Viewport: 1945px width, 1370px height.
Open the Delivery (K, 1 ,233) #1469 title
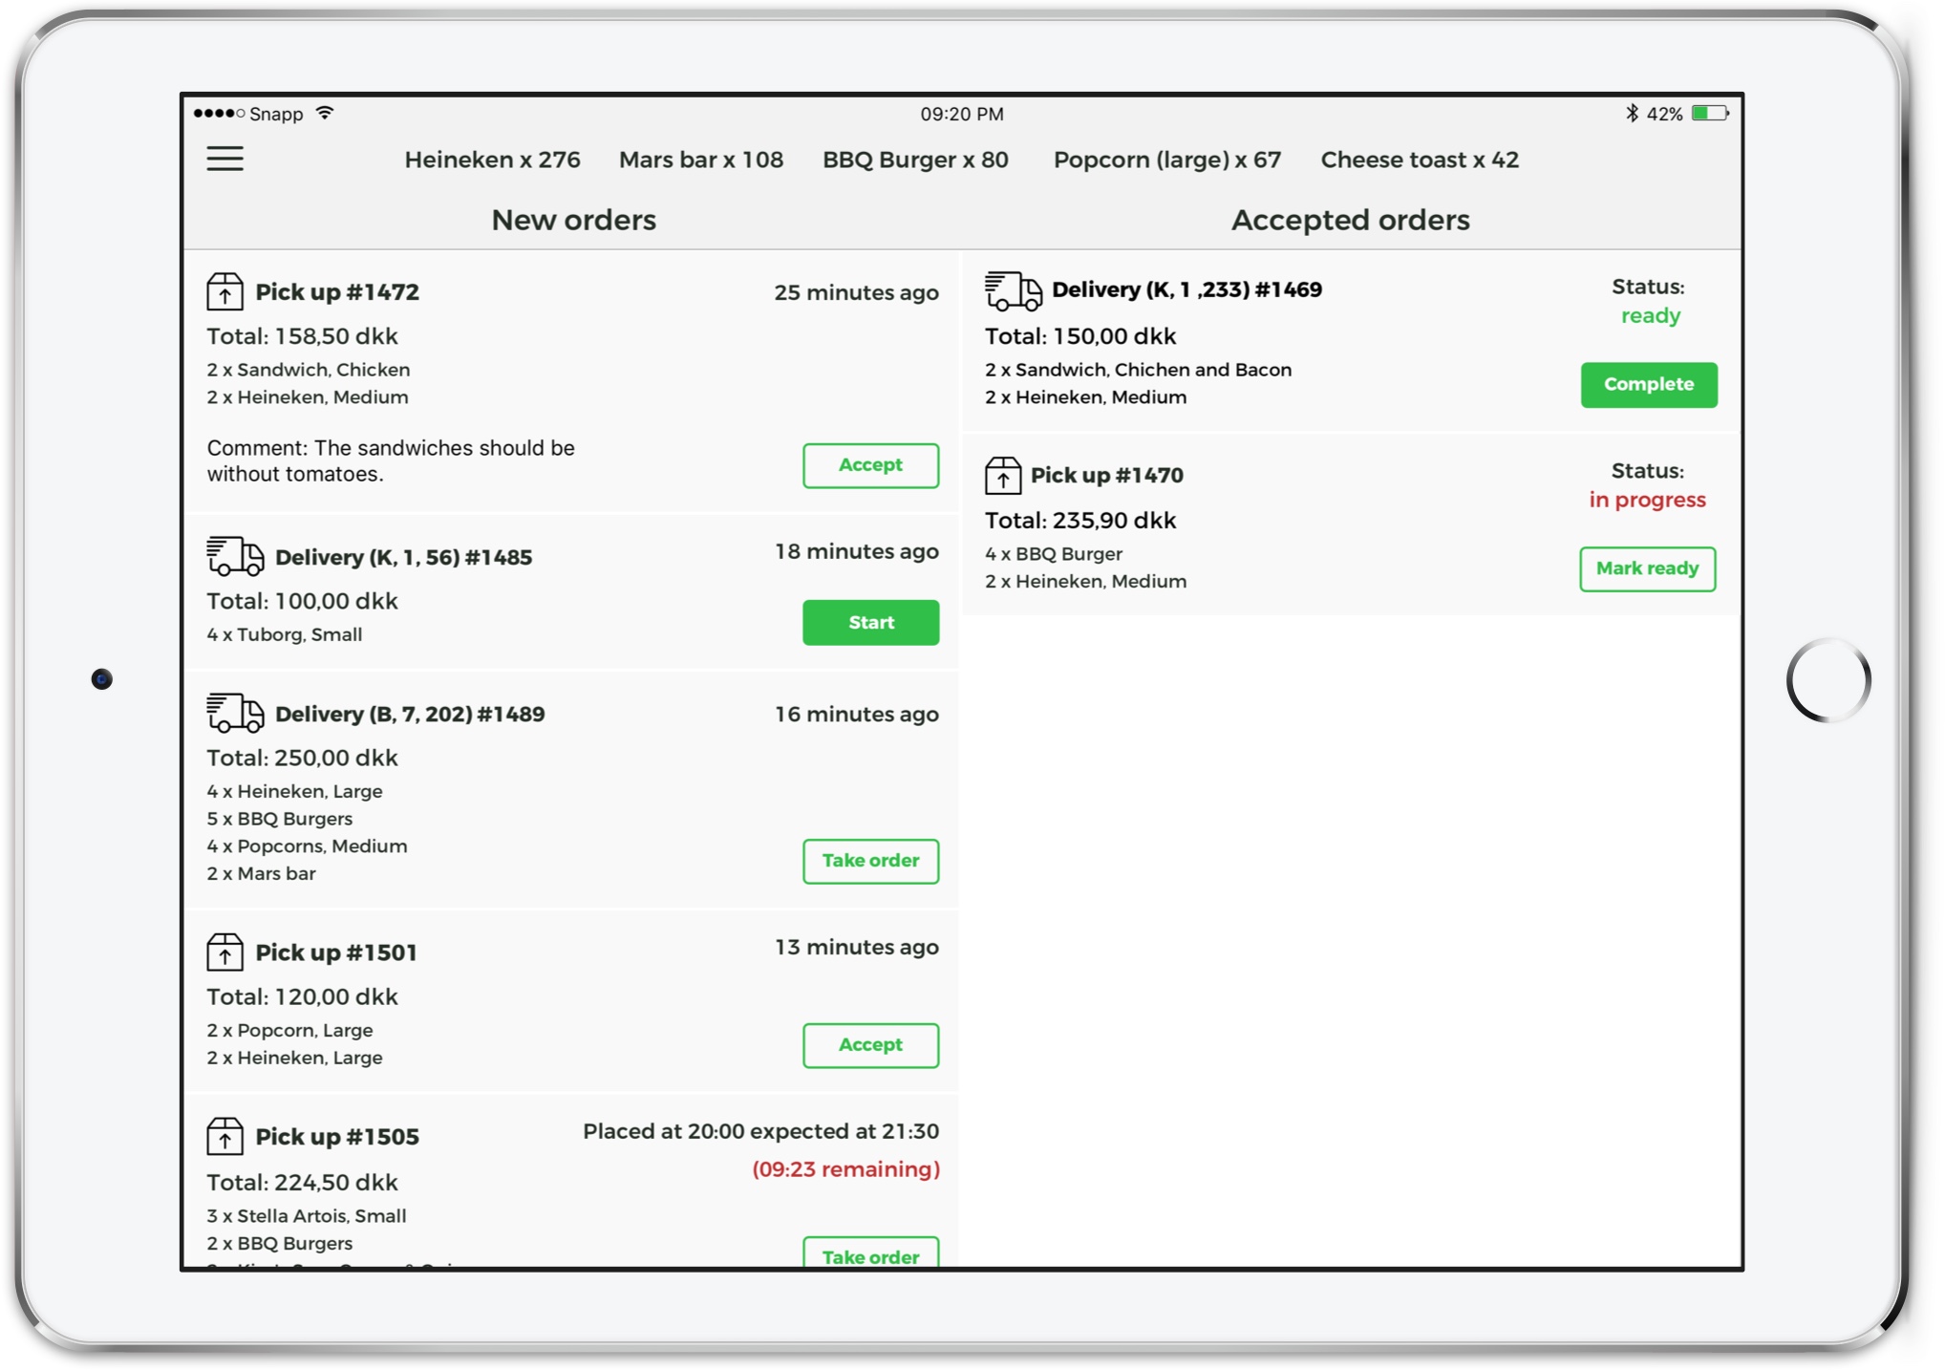(1186, 289)
